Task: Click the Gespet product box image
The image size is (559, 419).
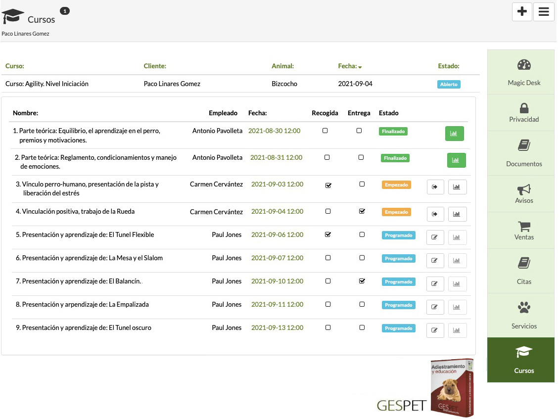Action: [451, 387]
